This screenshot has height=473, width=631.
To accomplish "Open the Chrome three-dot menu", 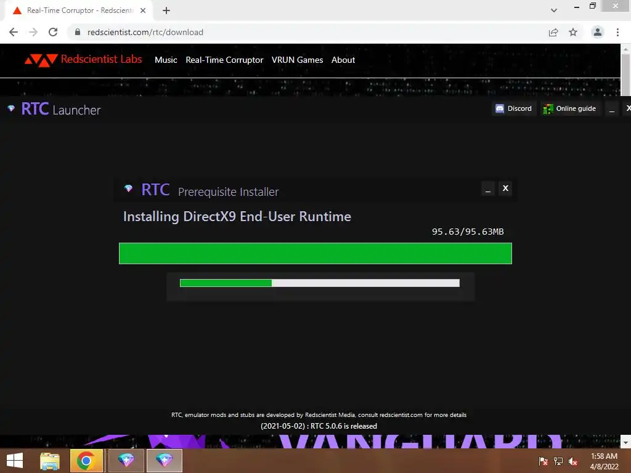I will [x=617, y=32].
